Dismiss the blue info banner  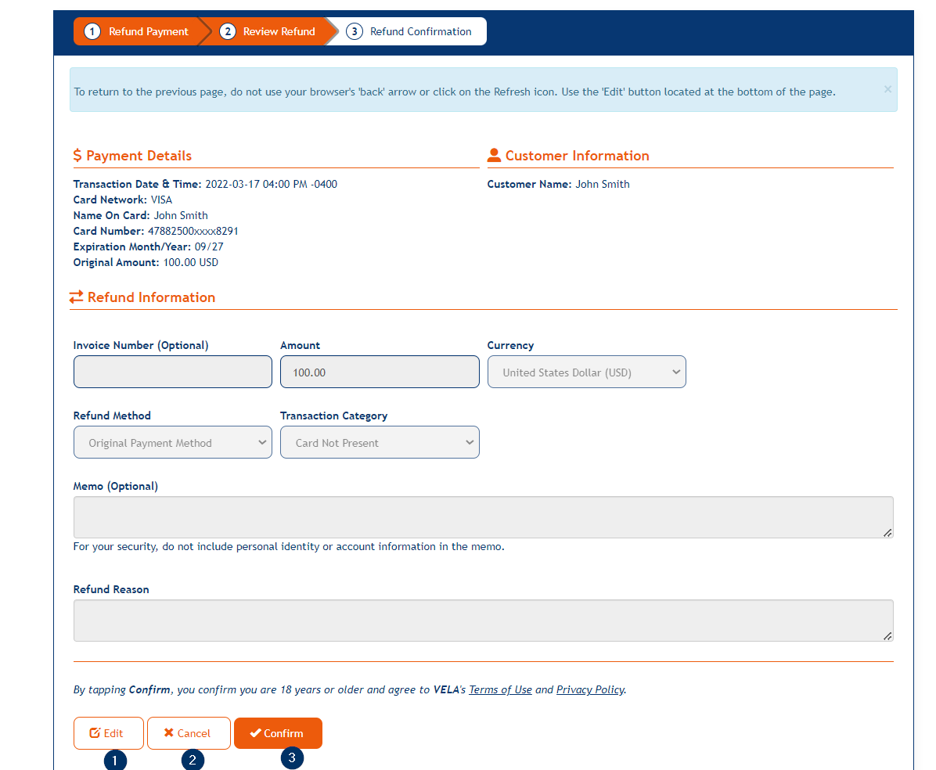tap(887, 89)
